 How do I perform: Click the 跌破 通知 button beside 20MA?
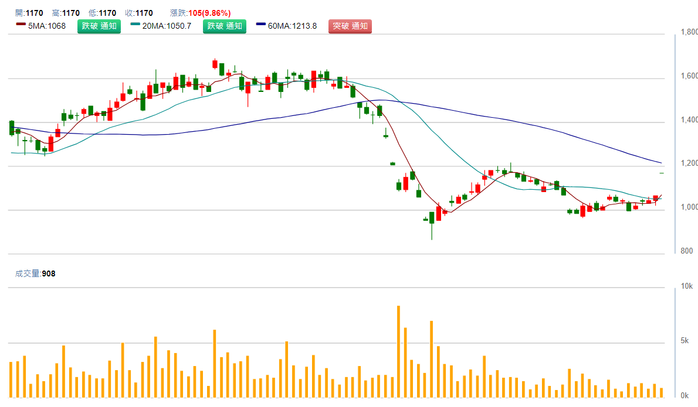coord(225,26)
